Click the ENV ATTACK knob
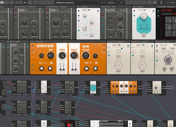 [x=15, y=51]
